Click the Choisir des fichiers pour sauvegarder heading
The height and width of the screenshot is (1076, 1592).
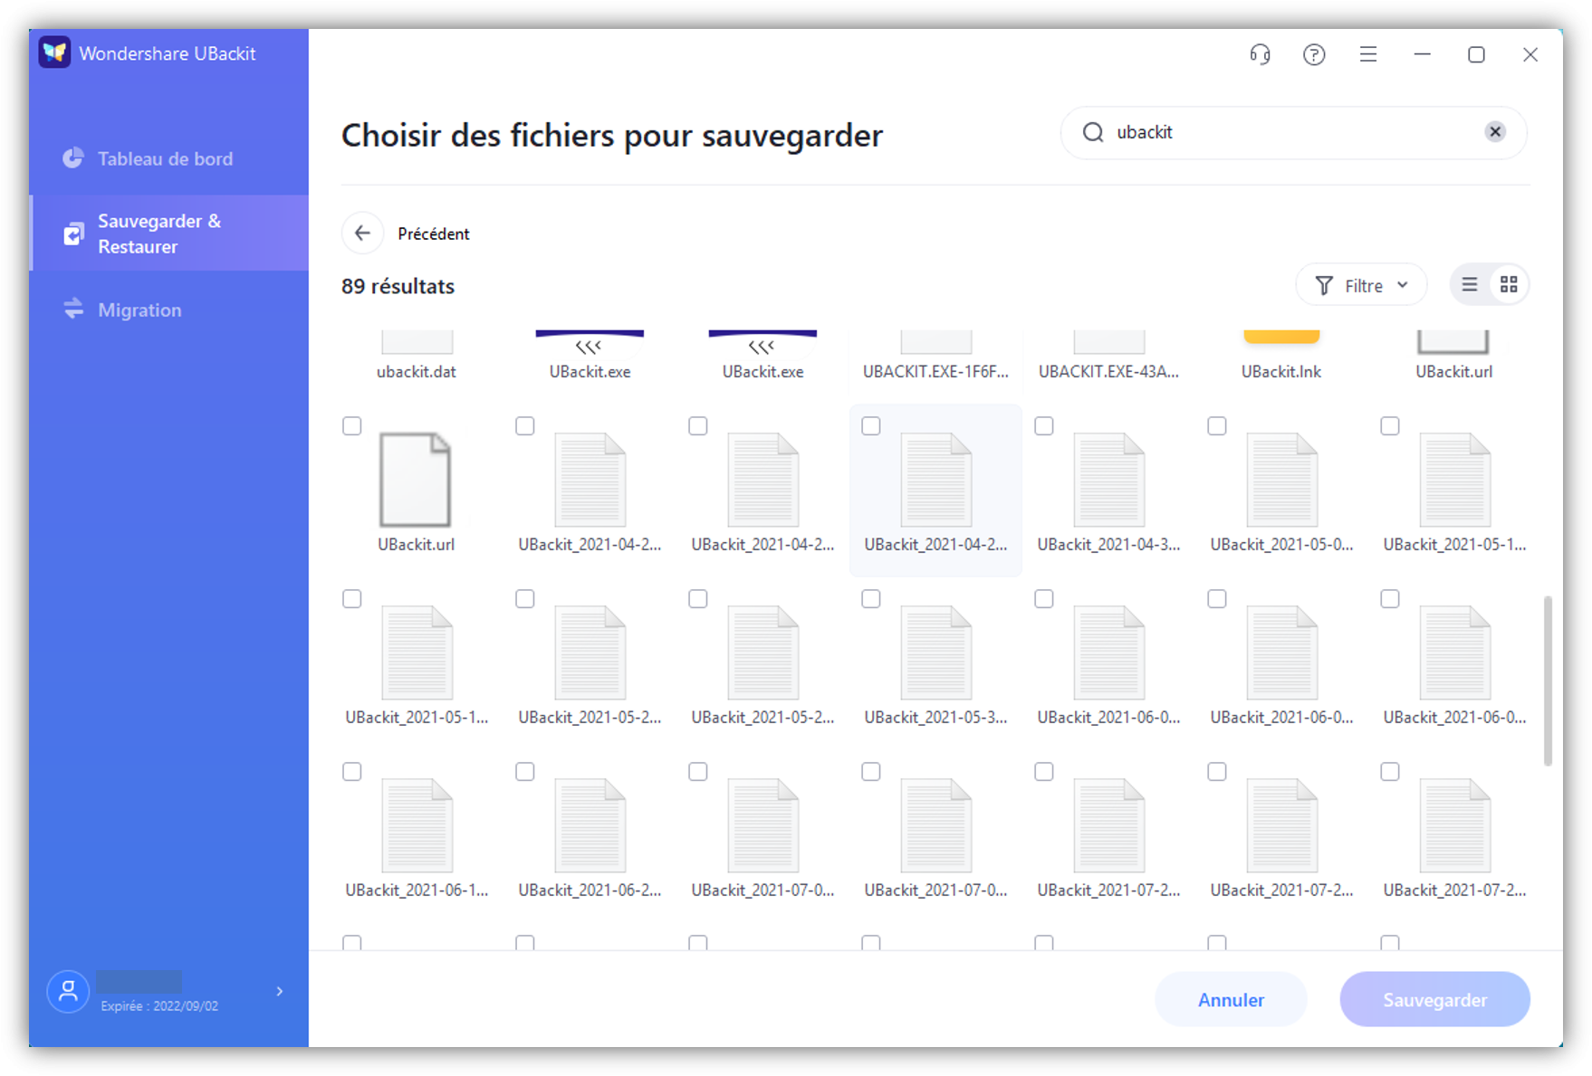611,135
